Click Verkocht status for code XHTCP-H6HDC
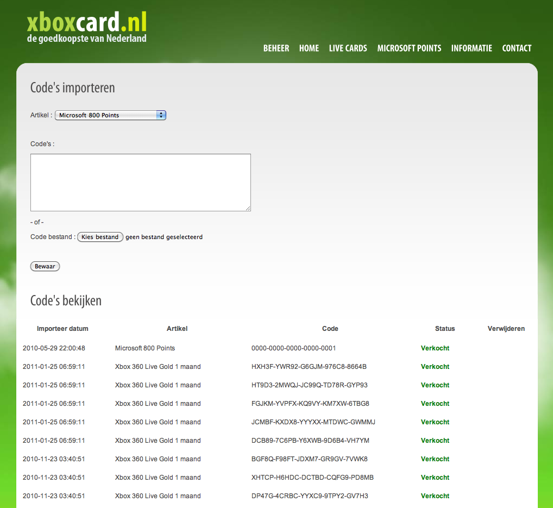Viewport: 553px width, 508px height. pos(435,478)
